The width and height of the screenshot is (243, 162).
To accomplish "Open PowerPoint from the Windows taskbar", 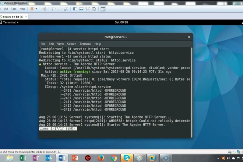I will point(75,158).
